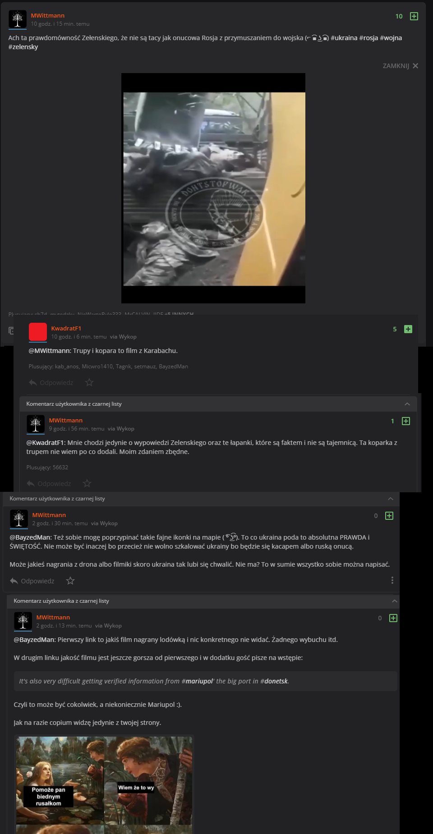
Task: Upvote MWittmann's reply about łapanki
Action: (x=406, y=421)
